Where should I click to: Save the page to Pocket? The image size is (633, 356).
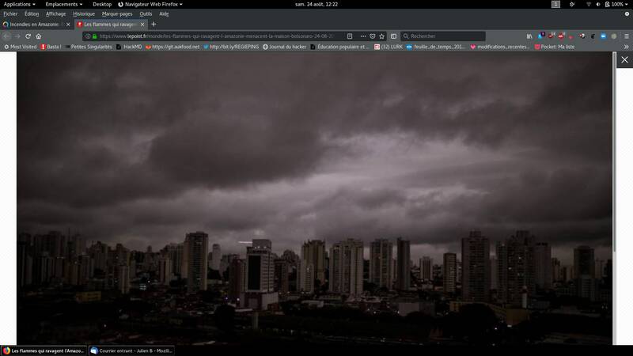(373, 36)
